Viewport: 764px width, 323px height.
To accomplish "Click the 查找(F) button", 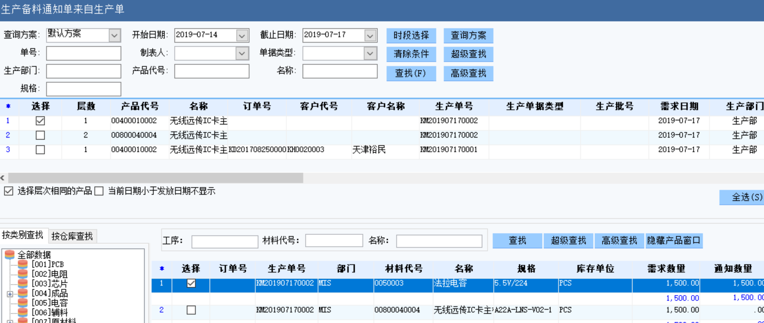I will (411, 73).
